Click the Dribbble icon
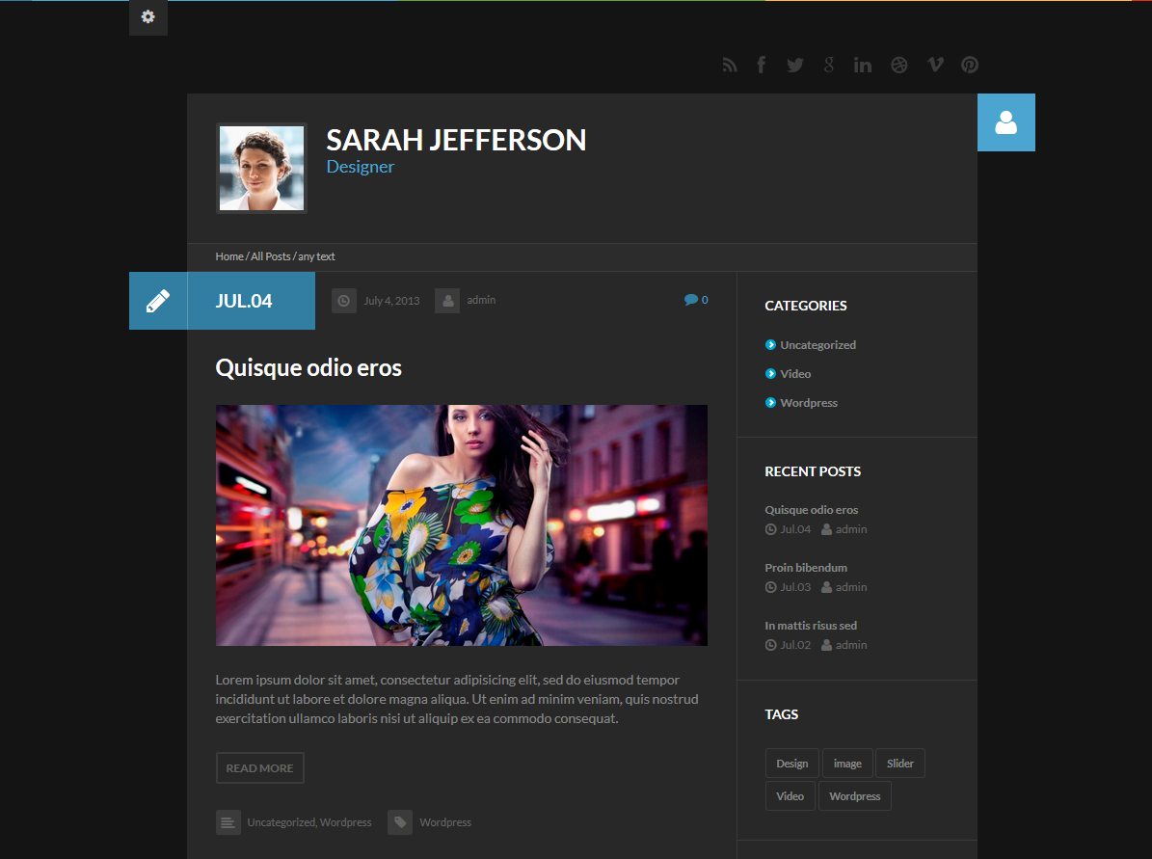The height and width of the screenshot is (859, 1152). pos(898,65)
